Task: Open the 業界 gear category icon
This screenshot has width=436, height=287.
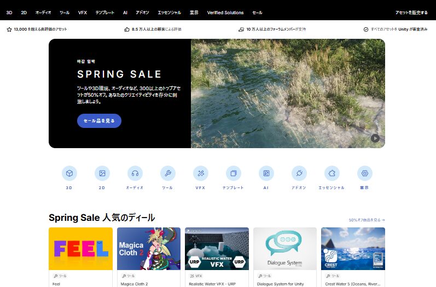Action: (x=364, y=173)
